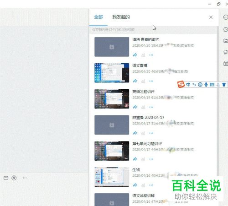Open the chat bubble icon in right sidebar
Image resolution: width=228 pixels, height=206 pixels.
click(x=226, y=17)
